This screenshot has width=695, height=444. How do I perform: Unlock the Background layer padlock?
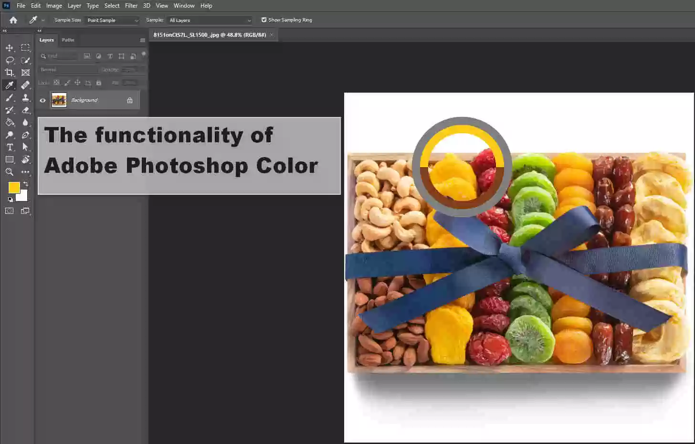coord(130,100)
